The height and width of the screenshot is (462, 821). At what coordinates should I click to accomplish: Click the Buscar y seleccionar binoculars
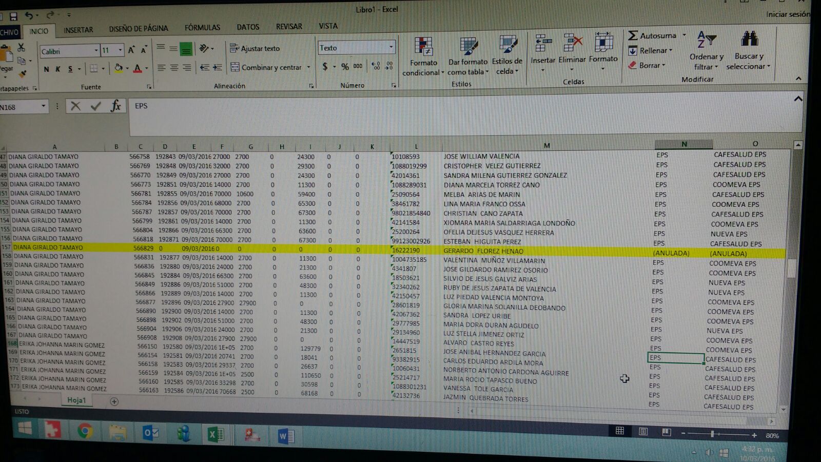[749, 40]
